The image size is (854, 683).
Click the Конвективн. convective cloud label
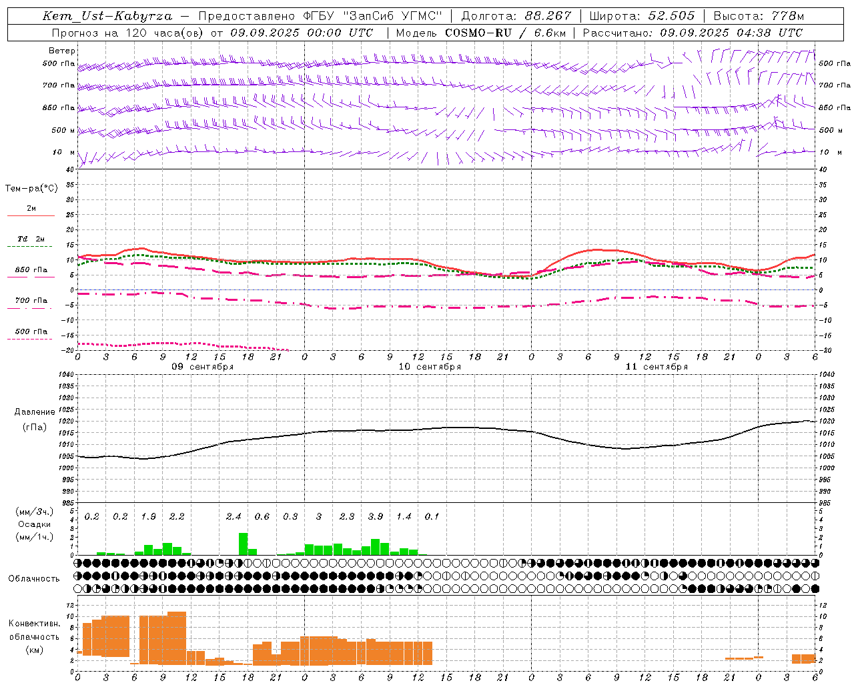(x=35, y=624)
